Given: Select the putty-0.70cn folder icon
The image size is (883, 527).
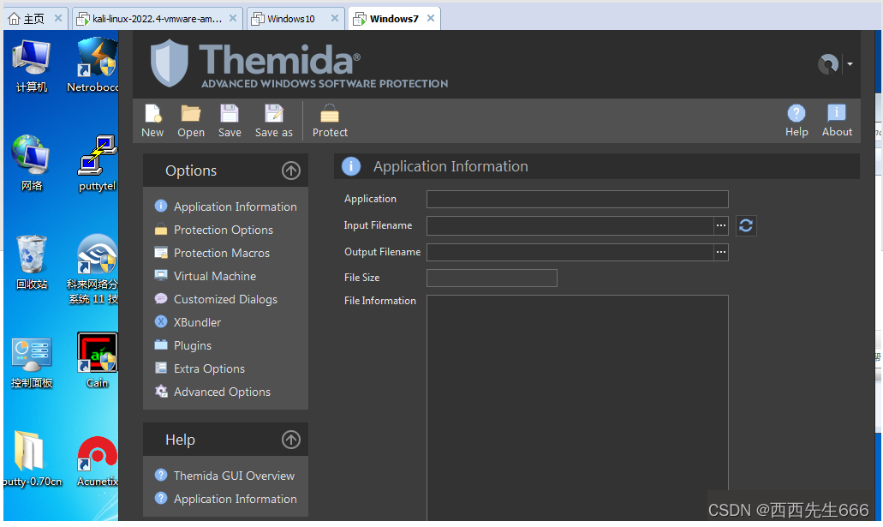Looking at the screenshot, I should 32,458.
